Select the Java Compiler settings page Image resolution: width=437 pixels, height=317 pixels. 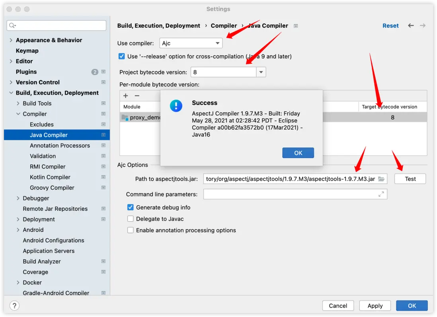57,135
